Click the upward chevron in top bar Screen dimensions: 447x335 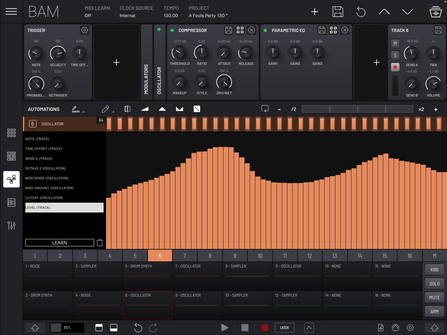(384, 12)
